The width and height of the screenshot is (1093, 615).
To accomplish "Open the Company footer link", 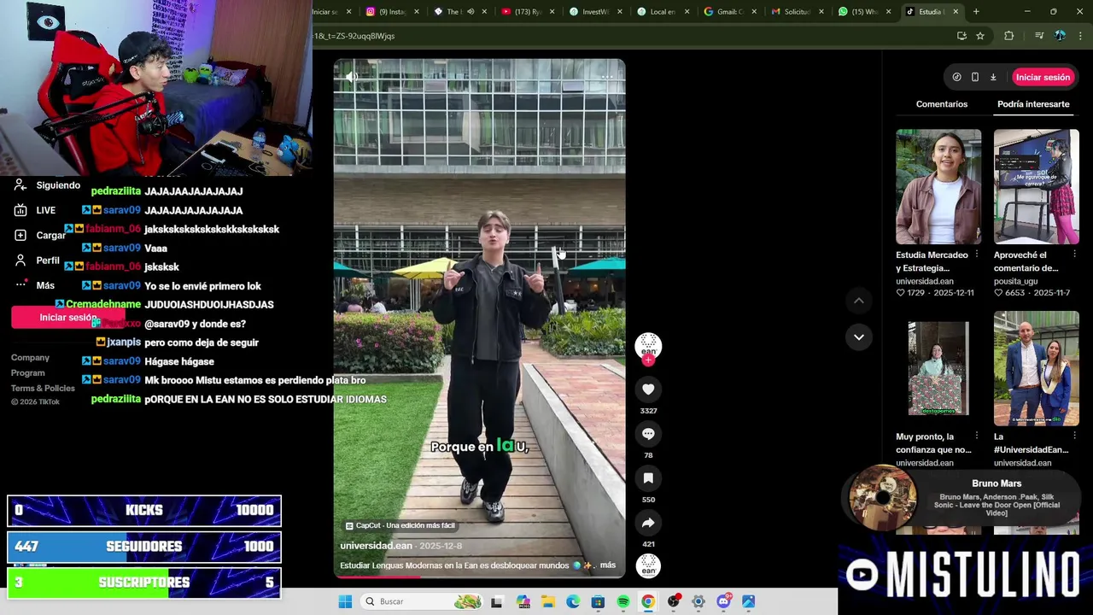I will 30,358.
